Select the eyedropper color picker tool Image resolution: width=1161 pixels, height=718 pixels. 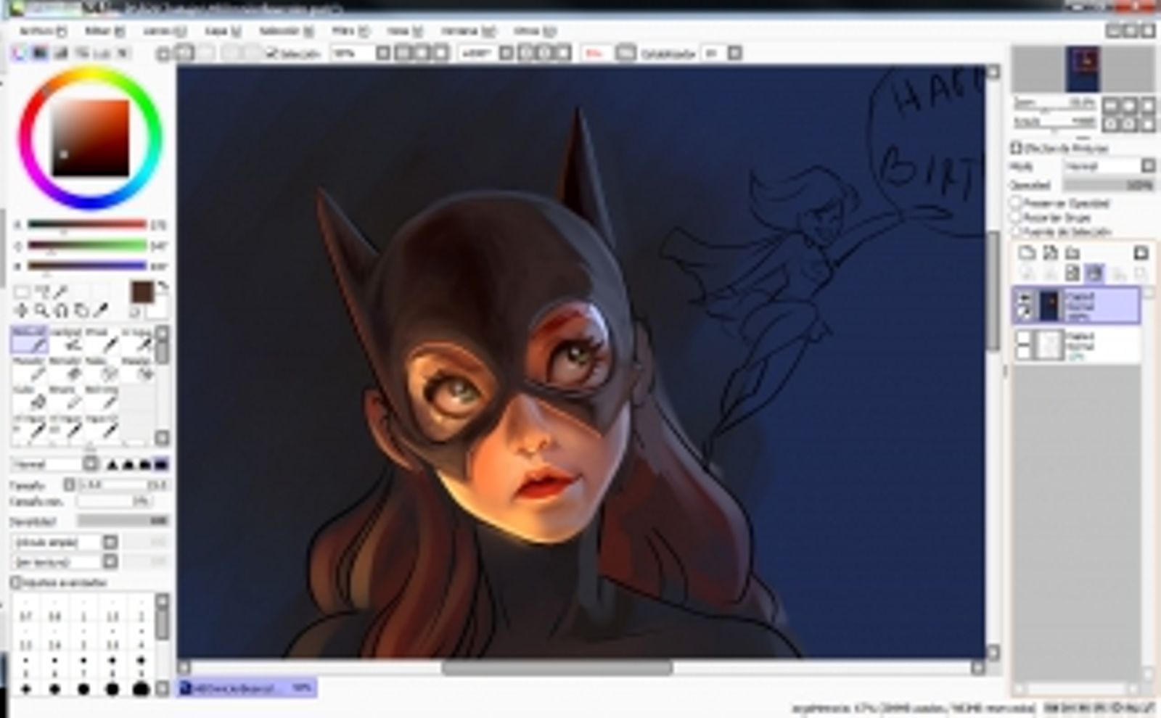tap(102, 311)
